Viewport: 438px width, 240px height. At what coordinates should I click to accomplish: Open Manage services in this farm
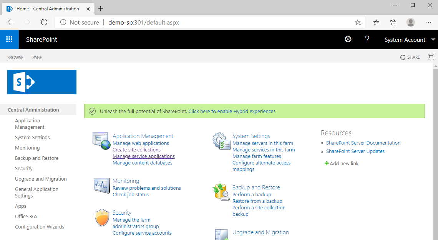(264, 150)
